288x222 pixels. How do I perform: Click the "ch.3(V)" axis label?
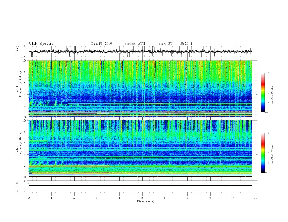[17, 186]
